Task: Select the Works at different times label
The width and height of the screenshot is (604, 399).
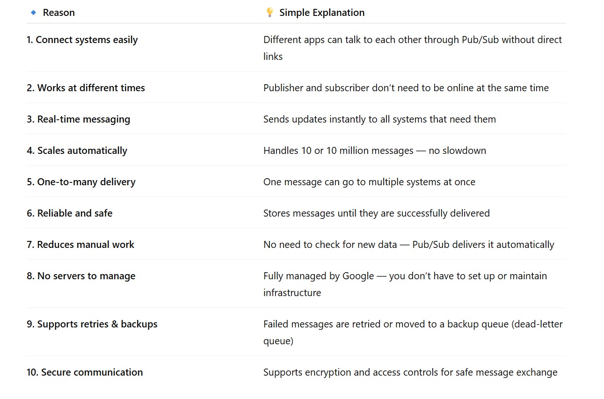Action: click(x=86, y=88)
